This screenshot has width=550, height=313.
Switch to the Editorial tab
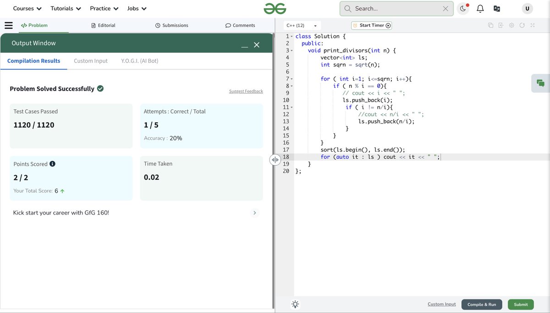pyautogui.click(x=103, y=26)
